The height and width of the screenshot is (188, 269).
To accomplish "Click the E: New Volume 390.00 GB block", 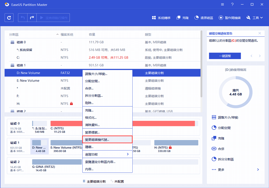I will pos(66,146).
